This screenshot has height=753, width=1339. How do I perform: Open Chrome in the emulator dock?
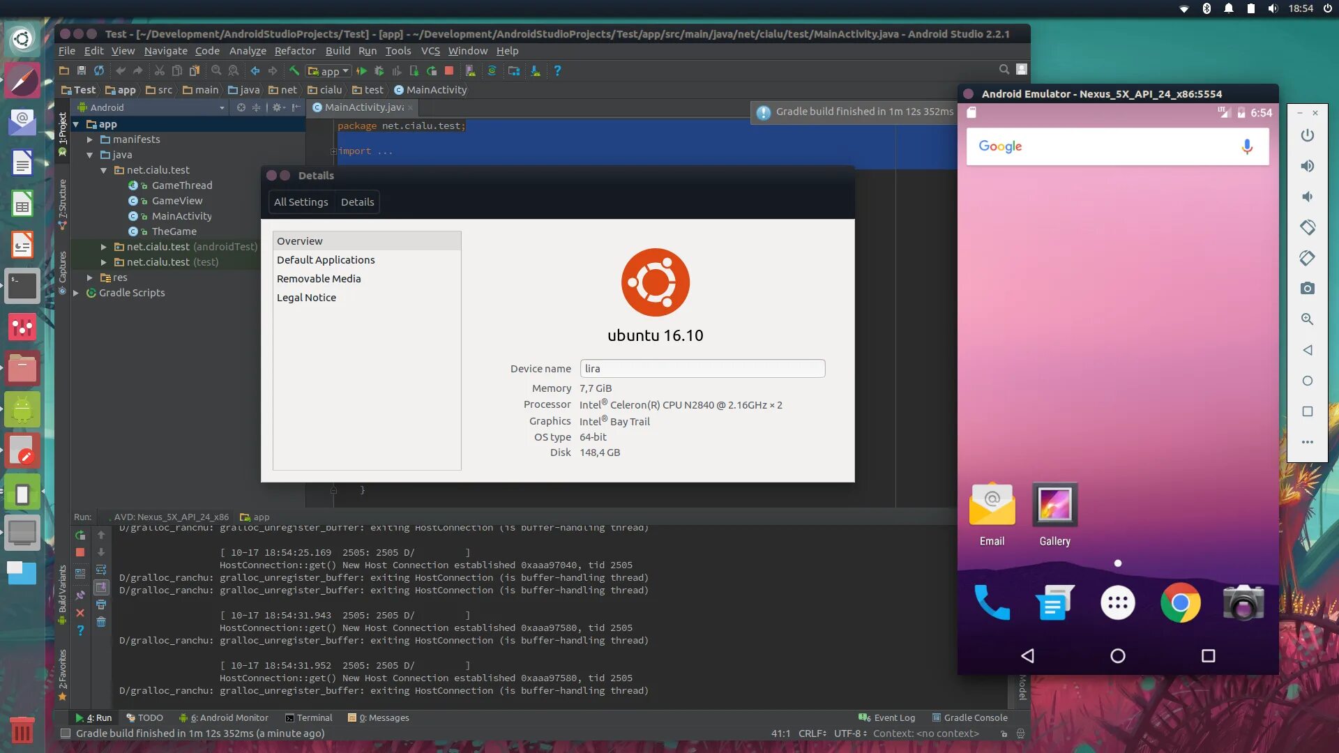[x=1180, y=603]
